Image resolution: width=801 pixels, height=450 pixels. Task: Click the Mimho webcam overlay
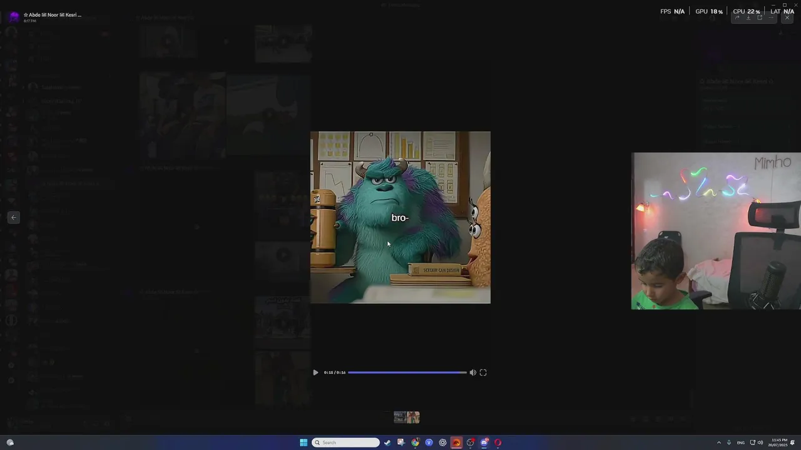(x=716, y=231)
